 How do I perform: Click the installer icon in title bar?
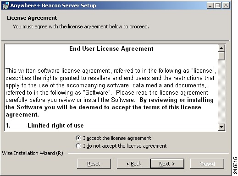click(x=6, y=5)
